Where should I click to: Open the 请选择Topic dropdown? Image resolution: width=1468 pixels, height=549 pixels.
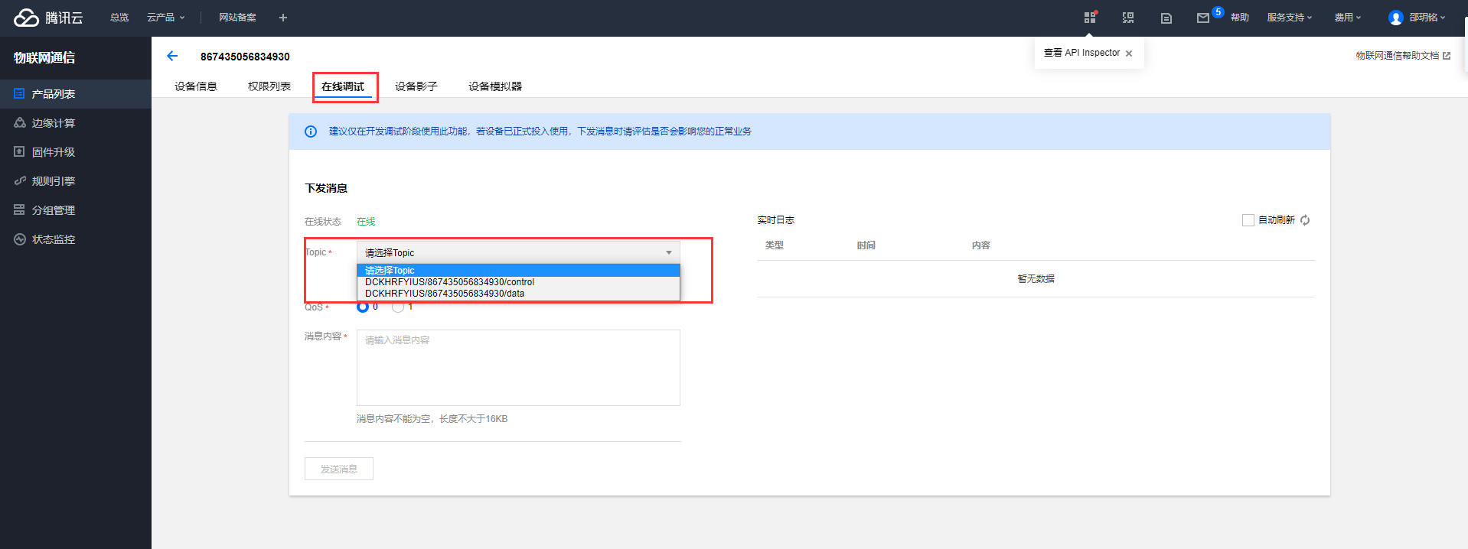click(x=518, y=252)
